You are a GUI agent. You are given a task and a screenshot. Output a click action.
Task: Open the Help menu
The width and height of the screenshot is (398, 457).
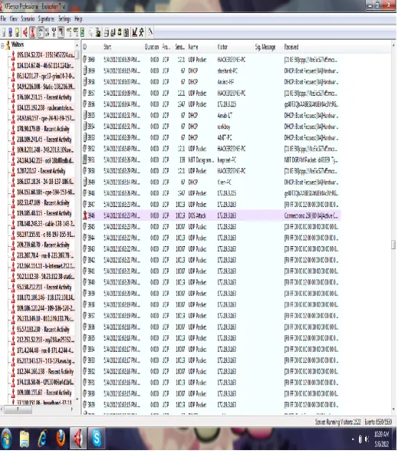(78, 19)
